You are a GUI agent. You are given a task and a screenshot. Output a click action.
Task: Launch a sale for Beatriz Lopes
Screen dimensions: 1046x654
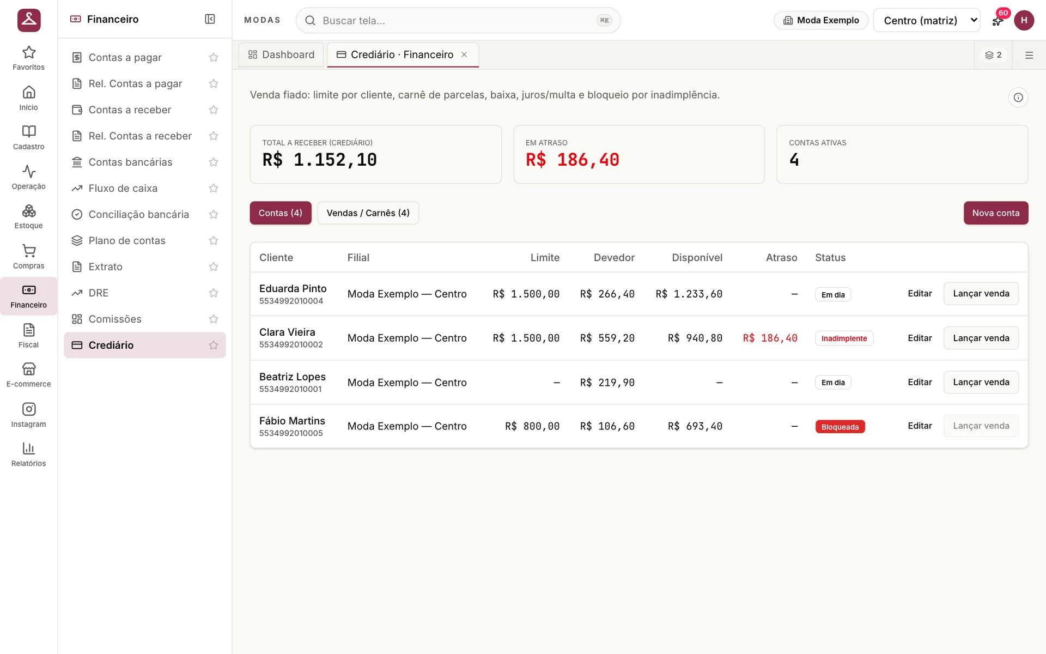(x=981, y=382)
